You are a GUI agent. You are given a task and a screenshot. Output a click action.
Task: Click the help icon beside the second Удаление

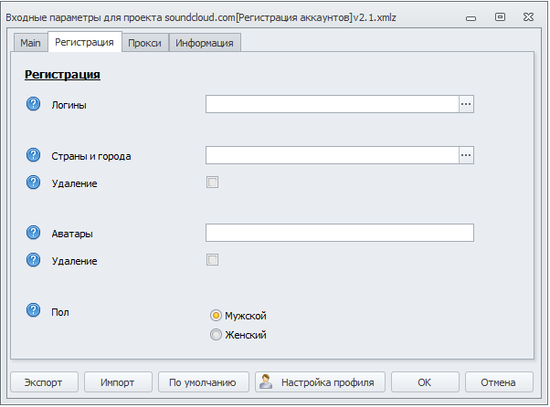[x=35, y=260]
